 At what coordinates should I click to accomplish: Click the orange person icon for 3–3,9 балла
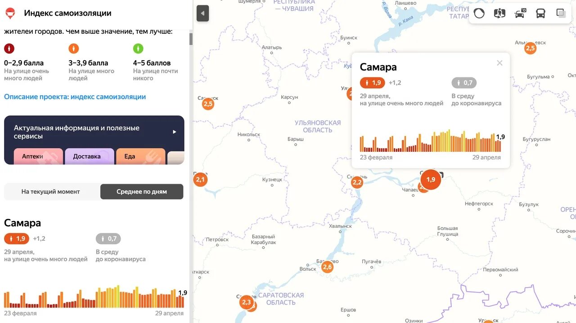pos(74,49)
